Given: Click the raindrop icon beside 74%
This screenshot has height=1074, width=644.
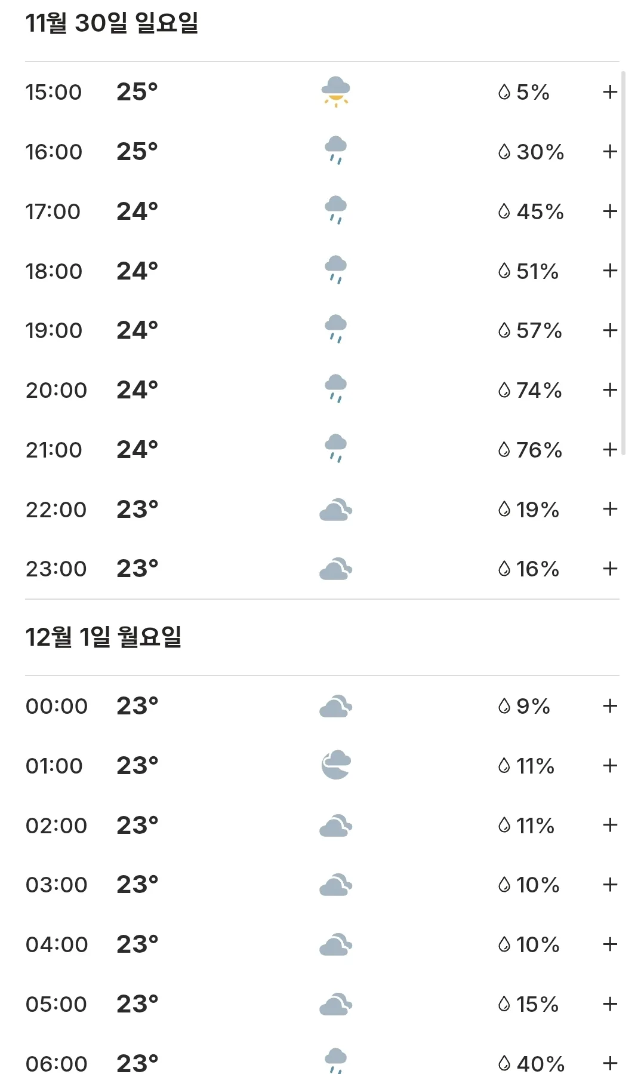Looking at the screenshot, I should (504, 390).
